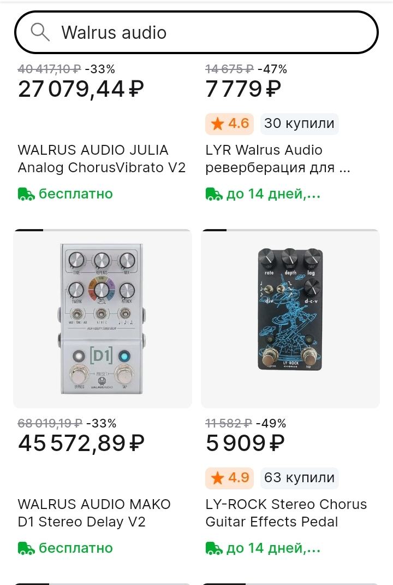Screen dimensions: 393x585
Task: Tap the 4.6 star rating badge
Action: [230, 124]
